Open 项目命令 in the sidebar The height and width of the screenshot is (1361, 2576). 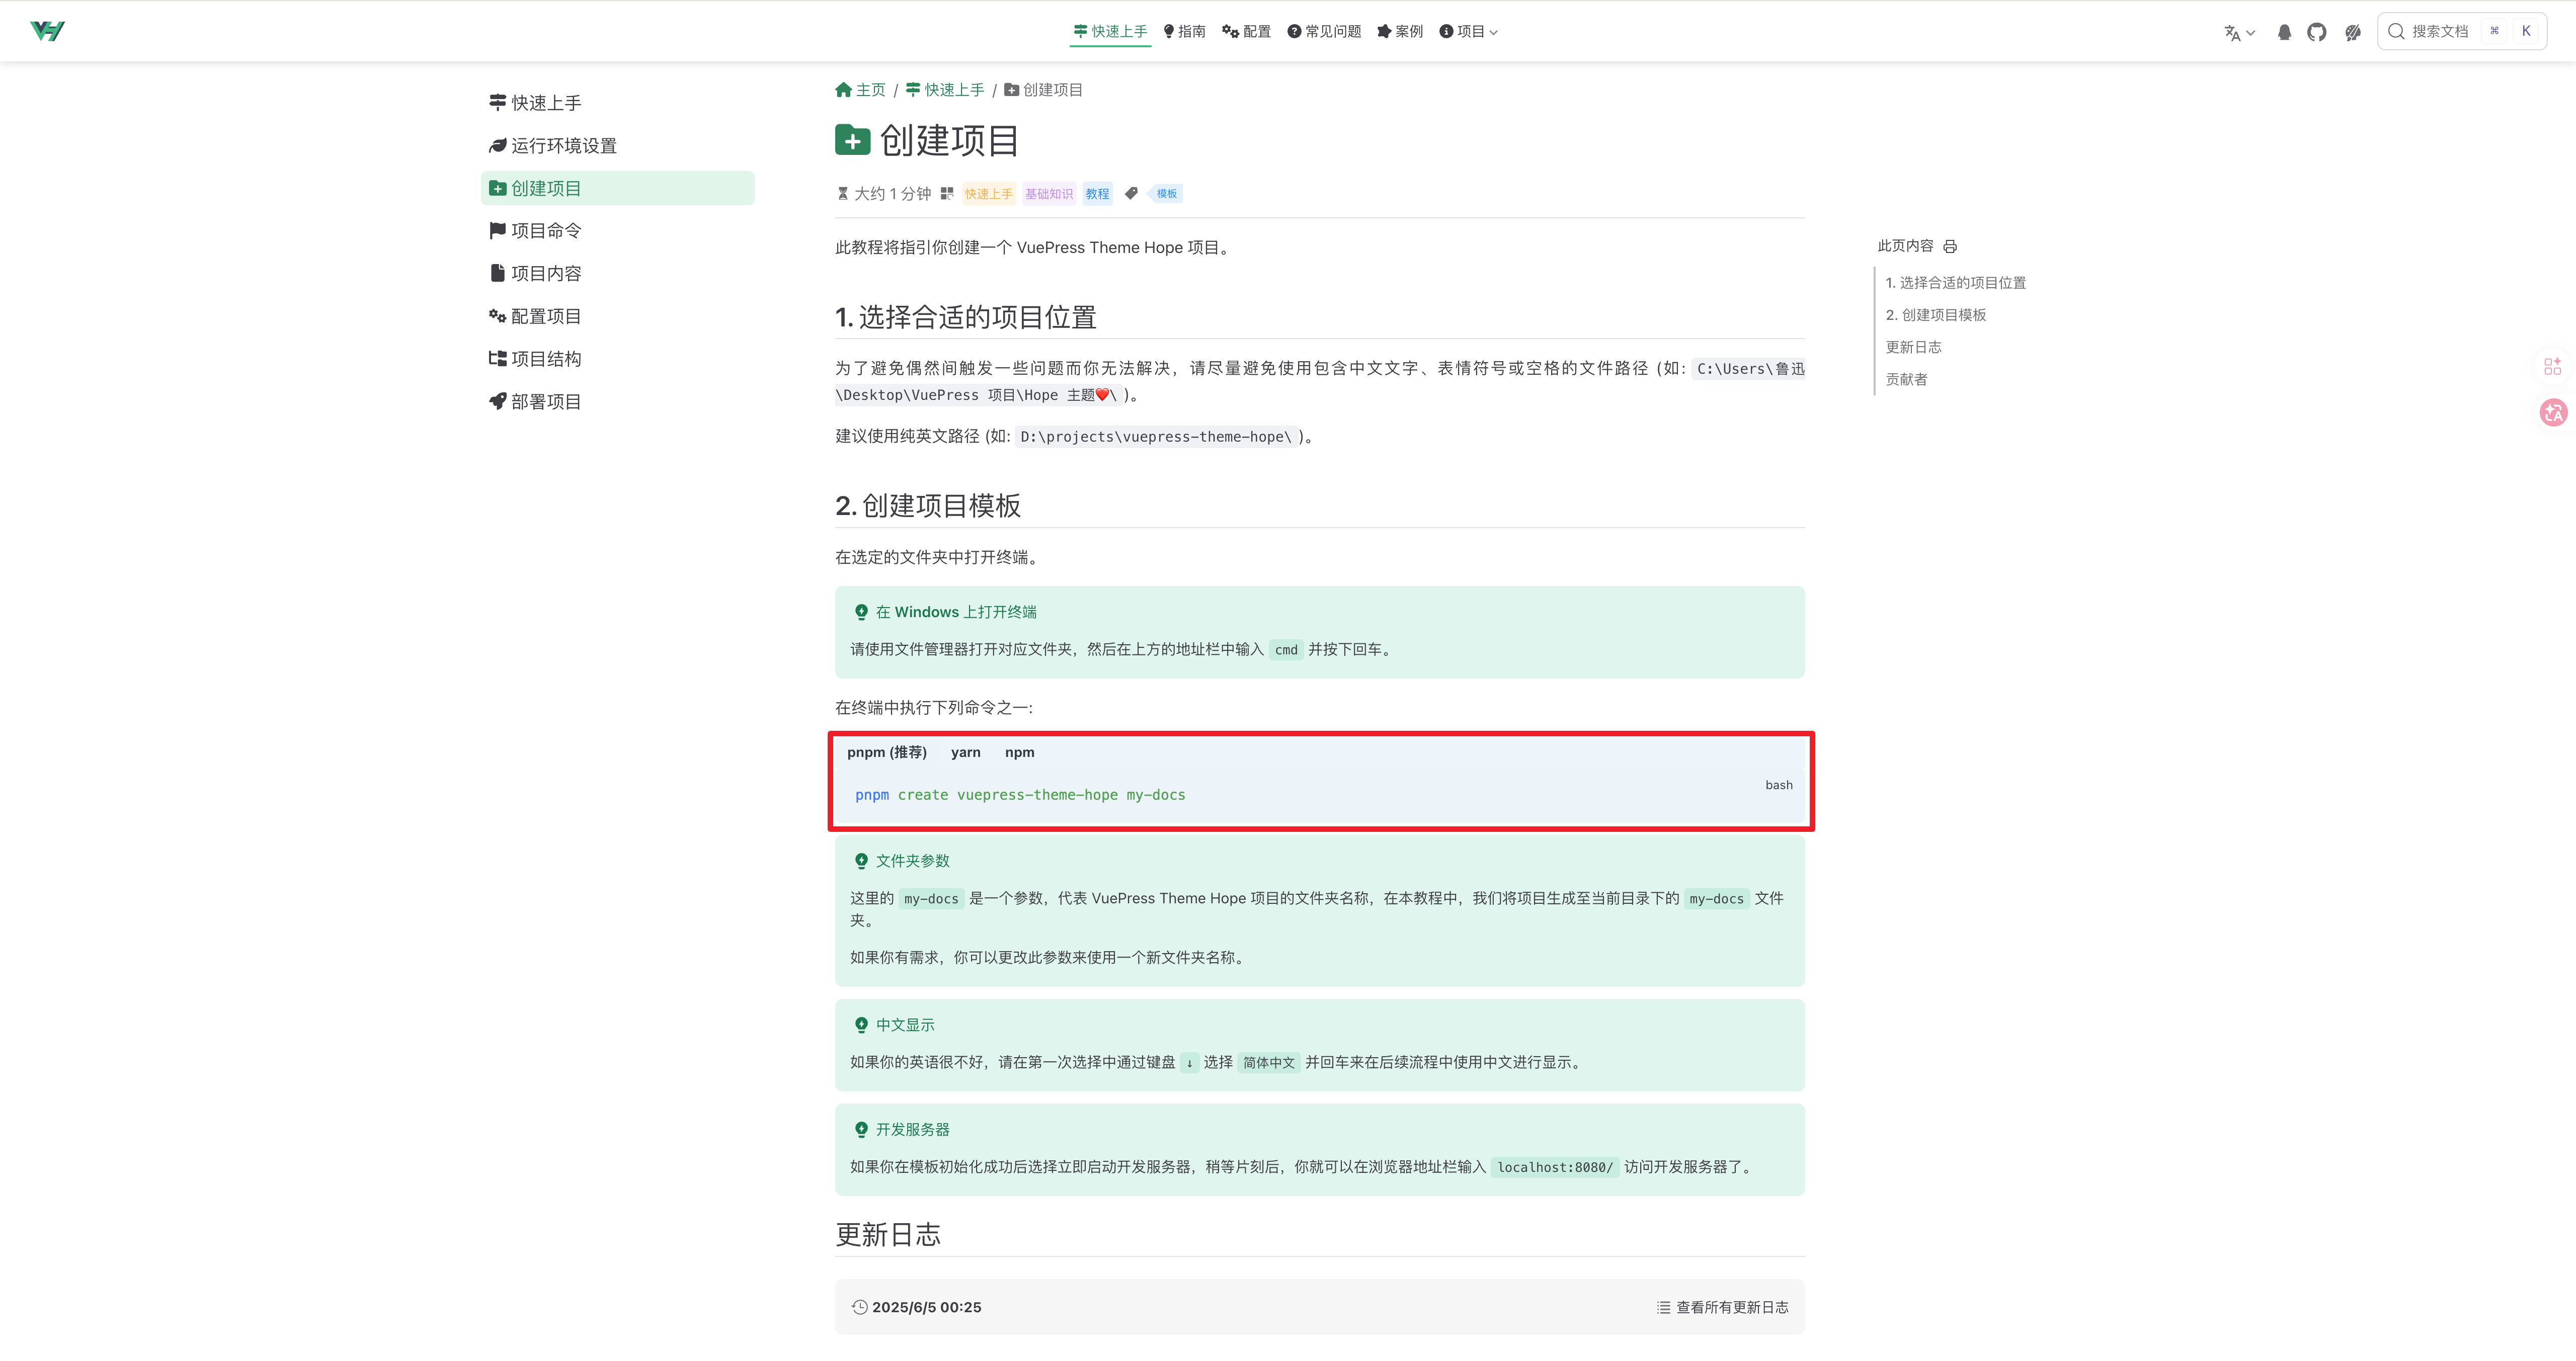(x=617, y=231)
